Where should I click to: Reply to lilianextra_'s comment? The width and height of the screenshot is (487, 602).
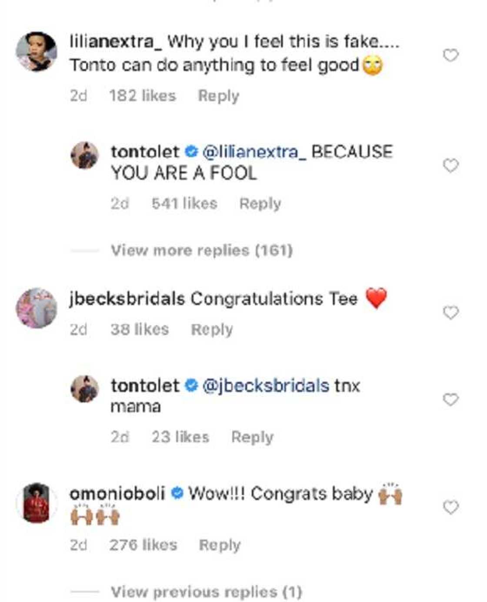point(218,96)
